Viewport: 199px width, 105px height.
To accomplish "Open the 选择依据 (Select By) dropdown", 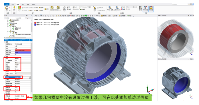I will (122, 16).
